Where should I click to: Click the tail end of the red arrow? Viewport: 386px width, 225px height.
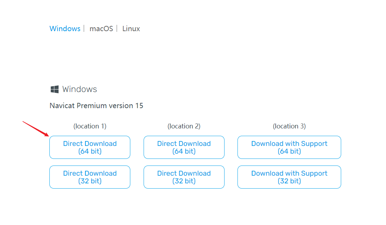coord(23,122)
